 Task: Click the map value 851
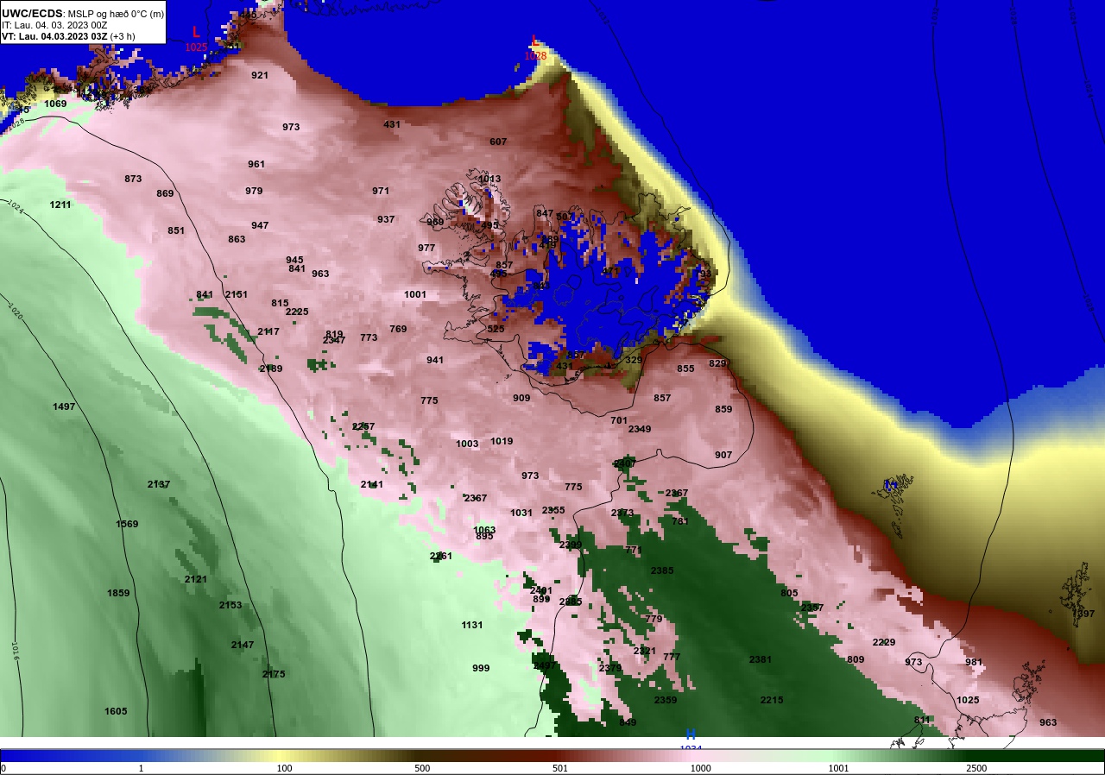[176, 230]
